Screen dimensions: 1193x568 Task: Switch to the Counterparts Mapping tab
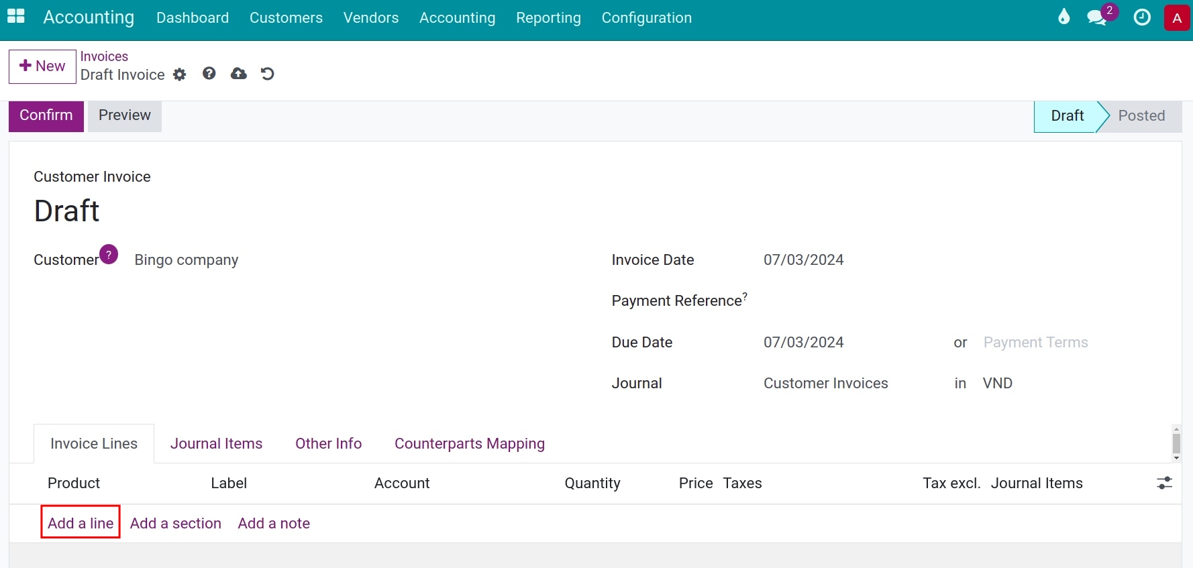470,444
